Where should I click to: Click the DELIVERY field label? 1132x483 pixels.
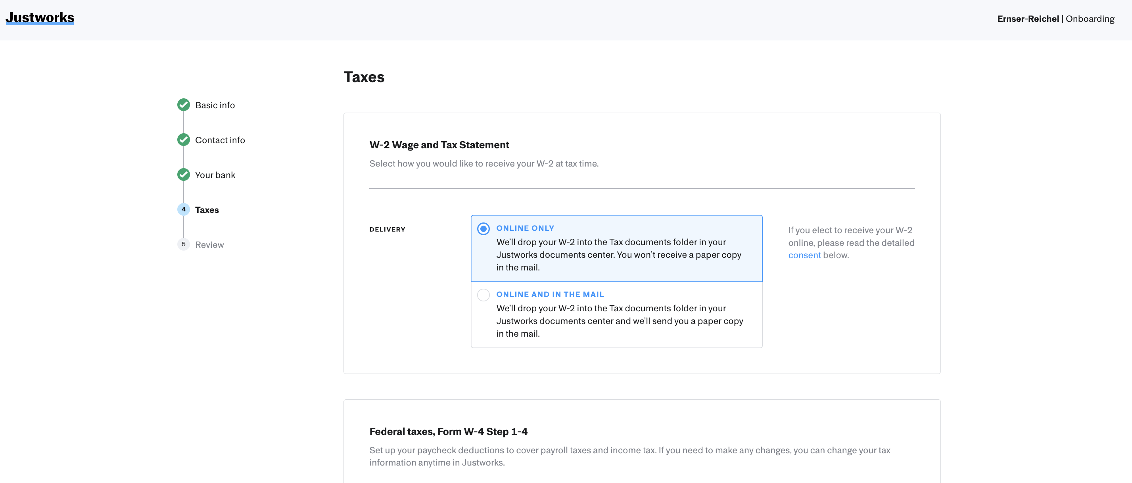point(387,230)
